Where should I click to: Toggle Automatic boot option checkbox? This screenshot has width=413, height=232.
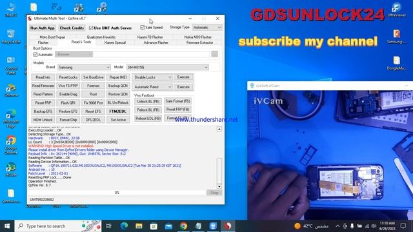point(35,54)
